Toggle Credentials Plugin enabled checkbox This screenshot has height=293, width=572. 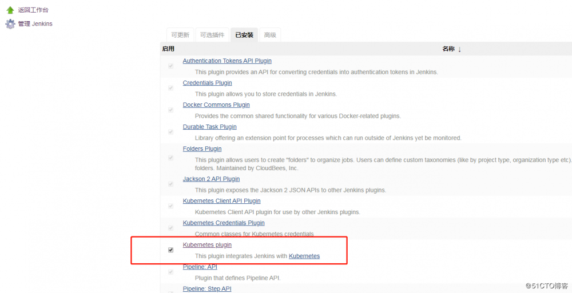click(170, 88)
